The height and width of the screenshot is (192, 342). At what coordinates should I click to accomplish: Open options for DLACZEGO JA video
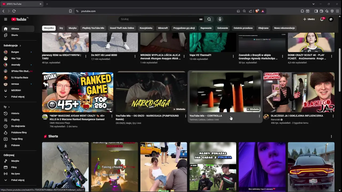[x=333, y=116]
